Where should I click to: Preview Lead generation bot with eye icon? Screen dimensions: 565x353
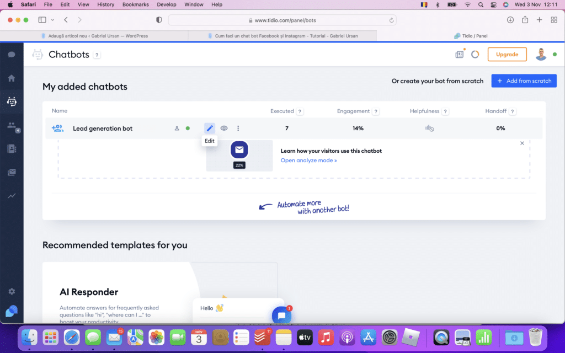(224, 128)
